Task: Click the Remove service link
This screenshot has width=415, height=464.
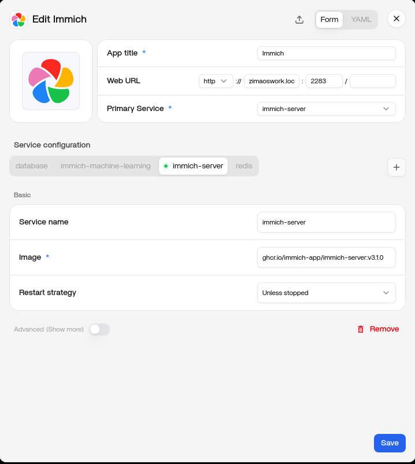Action: pyautogui.click(x=384, y=329)
